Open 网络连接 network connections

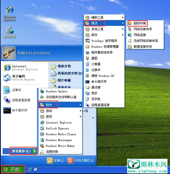(145, 35)
